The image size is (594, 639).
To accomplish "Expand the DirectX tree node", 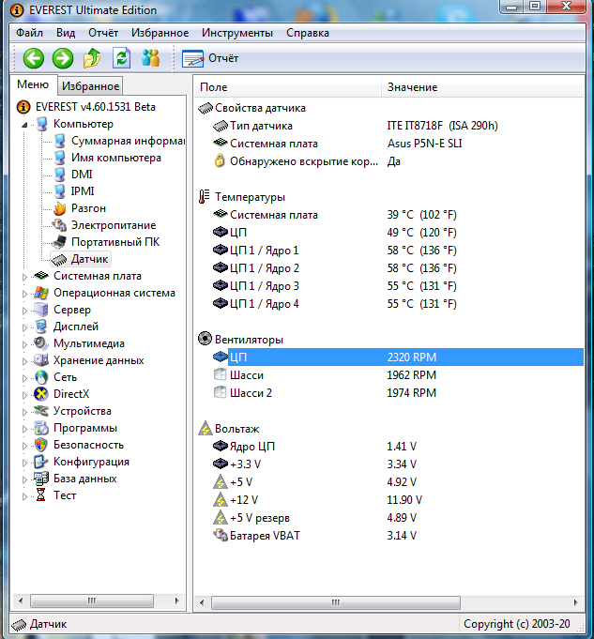I will tap(25, 395).
